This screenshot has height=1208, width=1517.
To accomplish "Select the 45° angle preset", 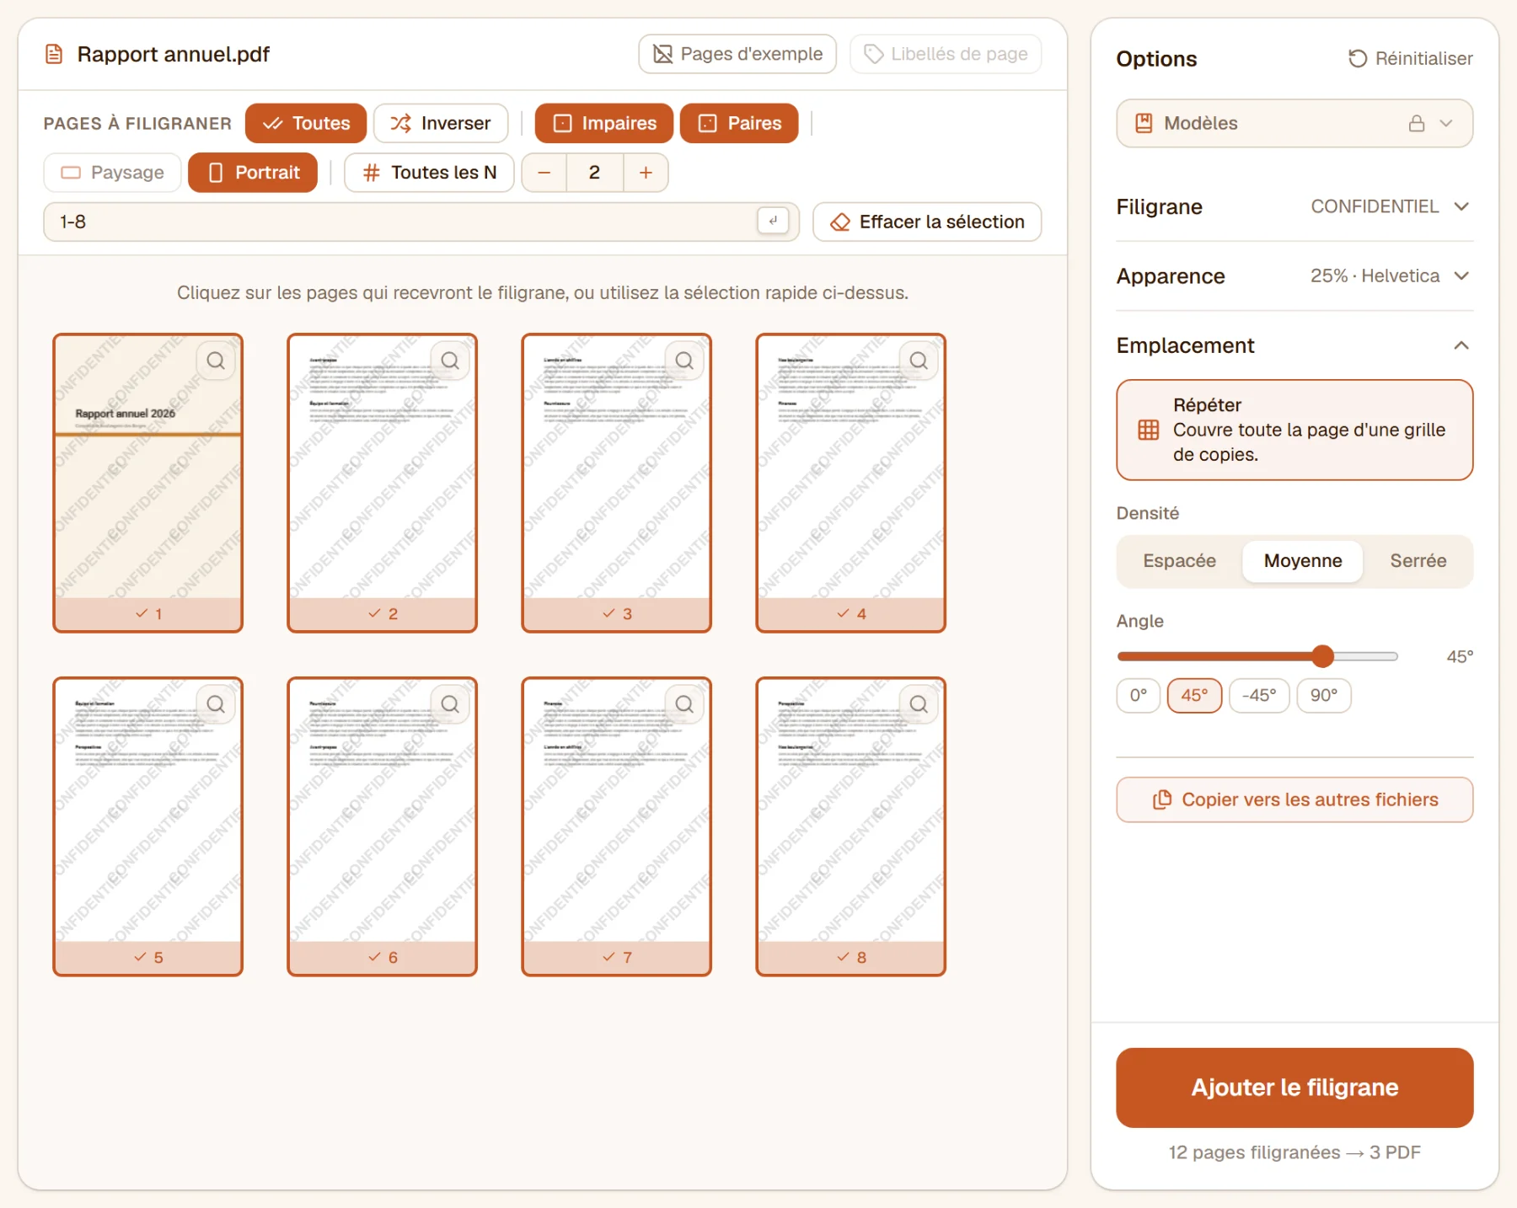I will click(x=1194, y=696).
